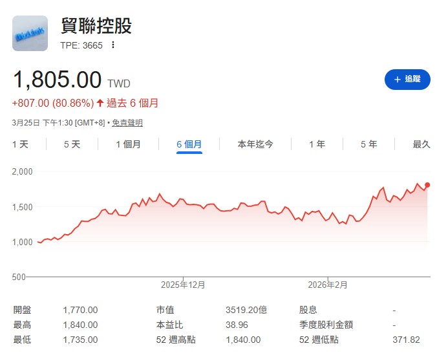Click the 2026年2月 axis label
The height and width of the screenshot is (359, 437).
click(x=328, y=285)
